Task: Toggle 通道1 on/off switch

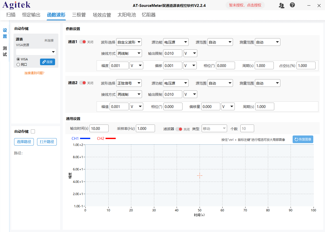Action: (x=82, y=42)
